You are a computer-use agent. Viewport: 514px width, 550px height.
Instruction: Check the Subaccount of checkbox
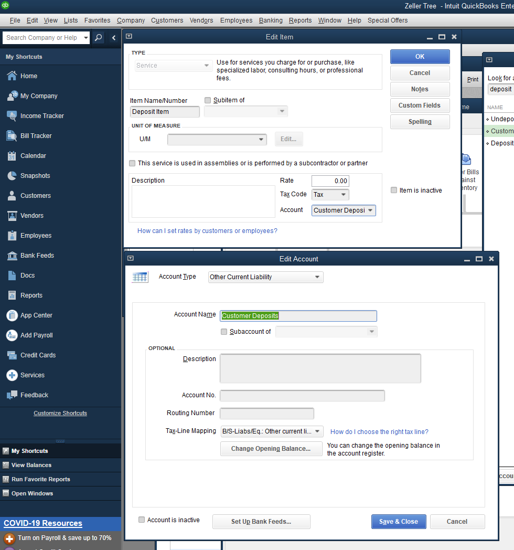[223, 332]
